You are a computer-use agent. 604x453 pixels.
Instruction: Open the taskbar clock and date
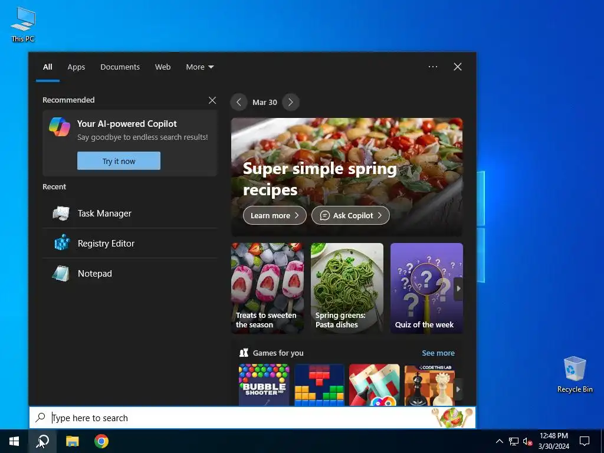[553, 441]
